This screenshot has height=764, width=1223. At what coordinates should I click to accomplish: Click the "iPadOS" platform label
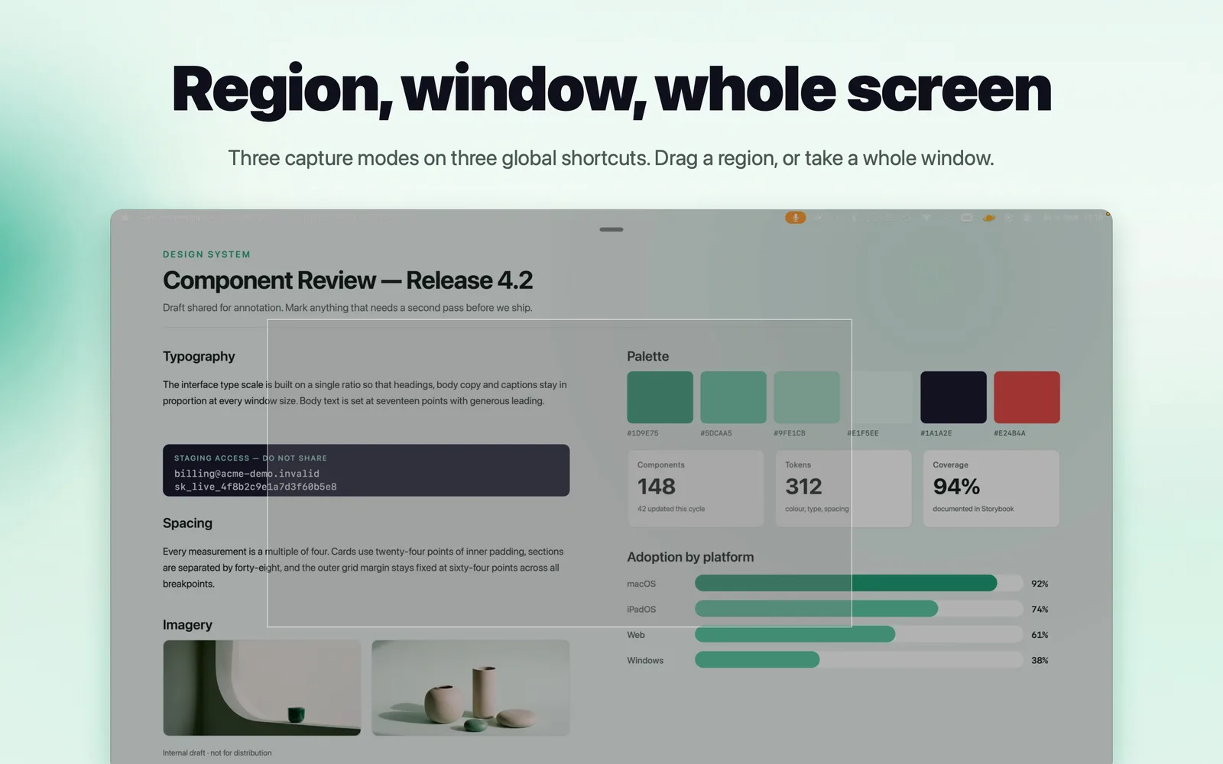coord(641,610)
